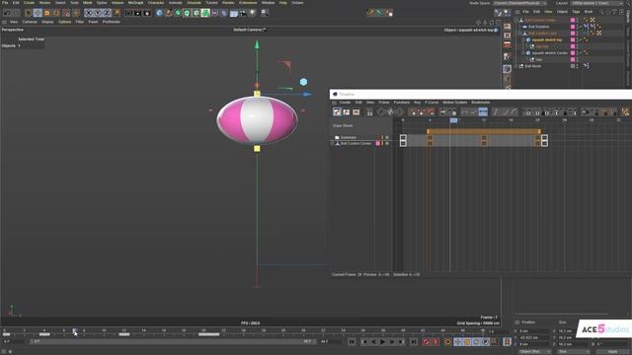
Task: Click the Spline Pen icon
Action: click(x=169, y=13)
